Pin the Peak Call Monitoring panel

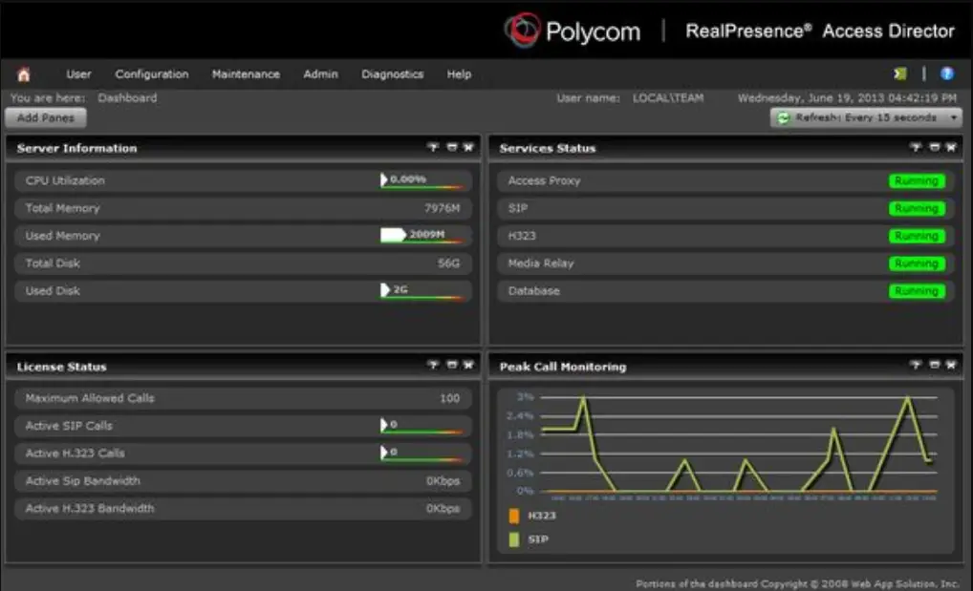point(916,364)
